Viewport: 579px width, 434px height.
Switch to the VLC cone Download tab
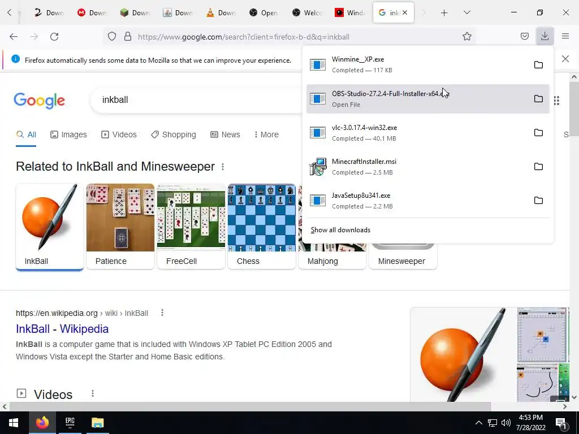pos(222,12)
